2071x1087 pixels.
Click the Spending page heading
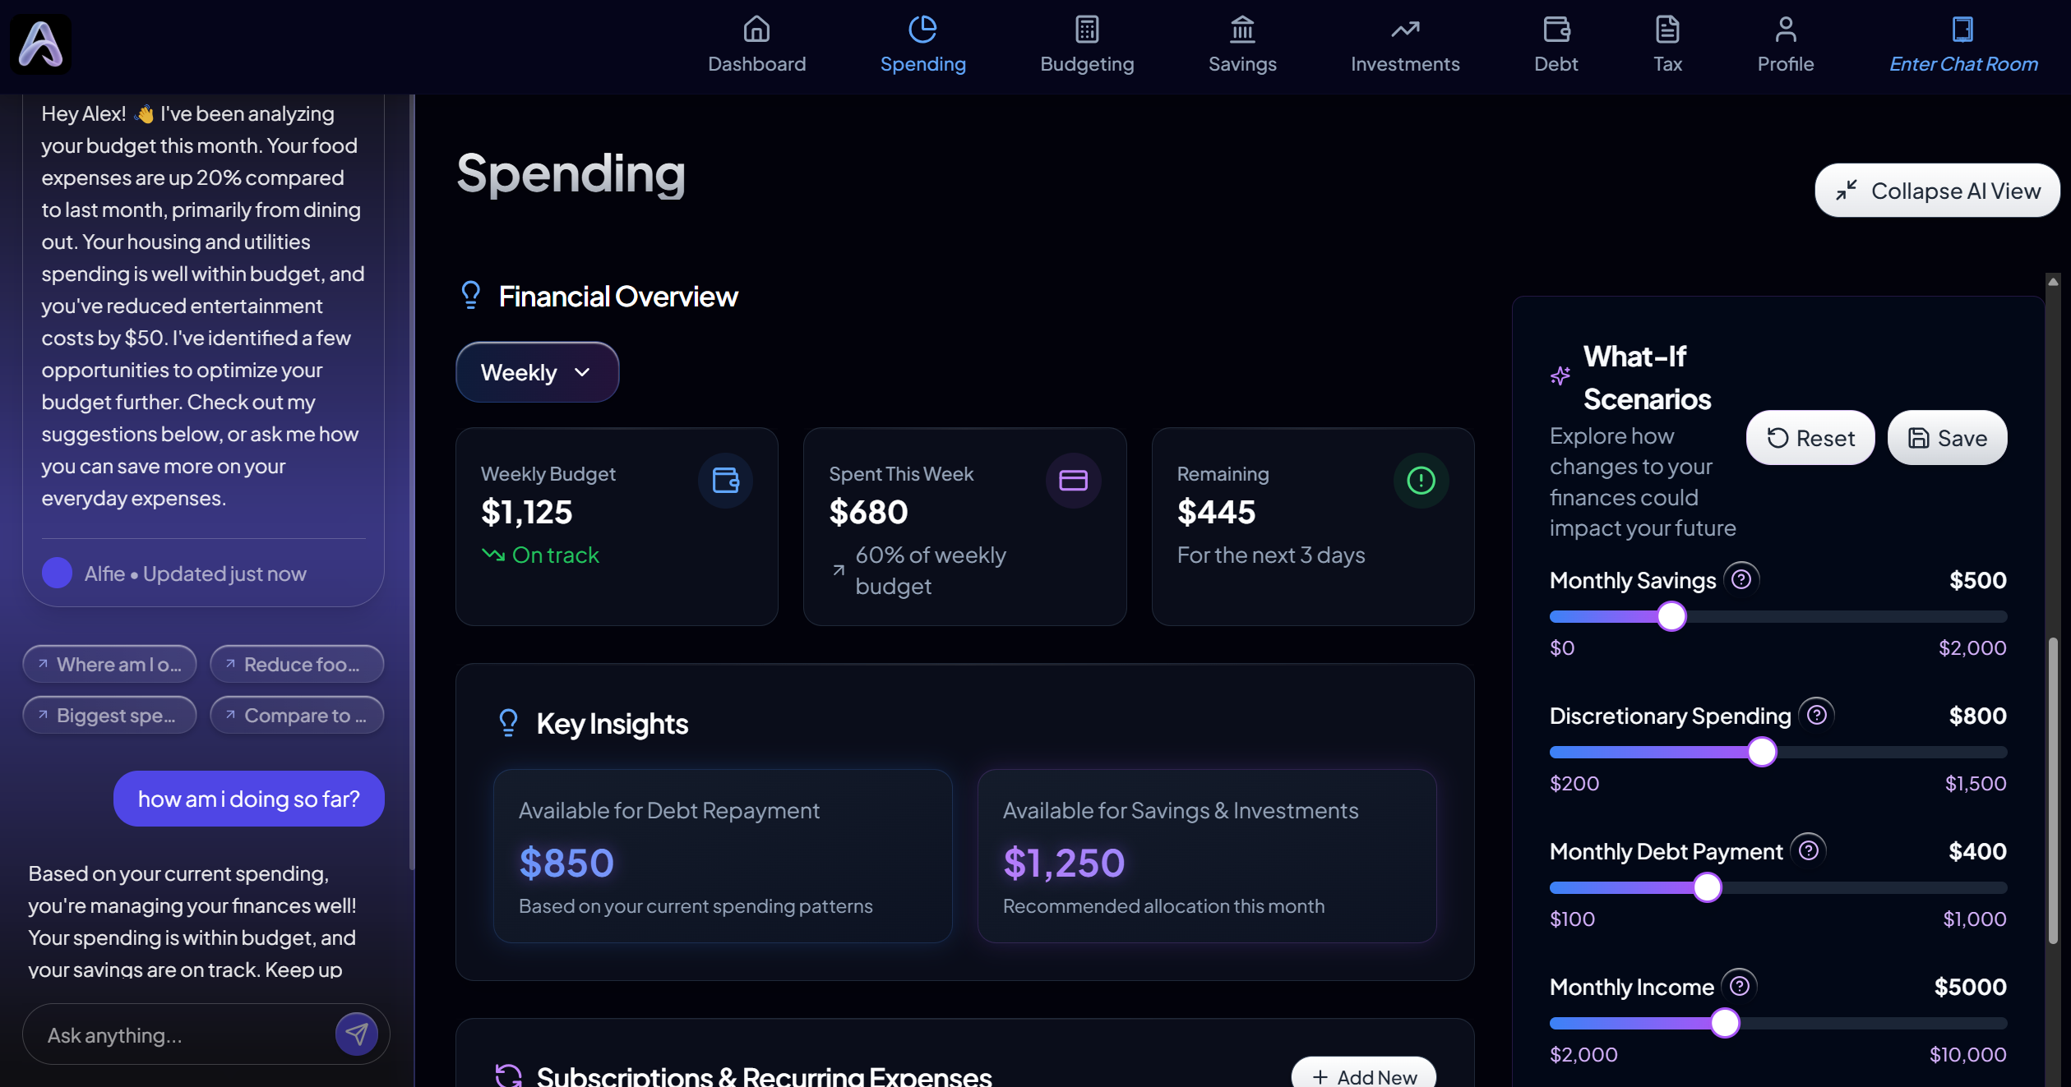pos(571,173)
